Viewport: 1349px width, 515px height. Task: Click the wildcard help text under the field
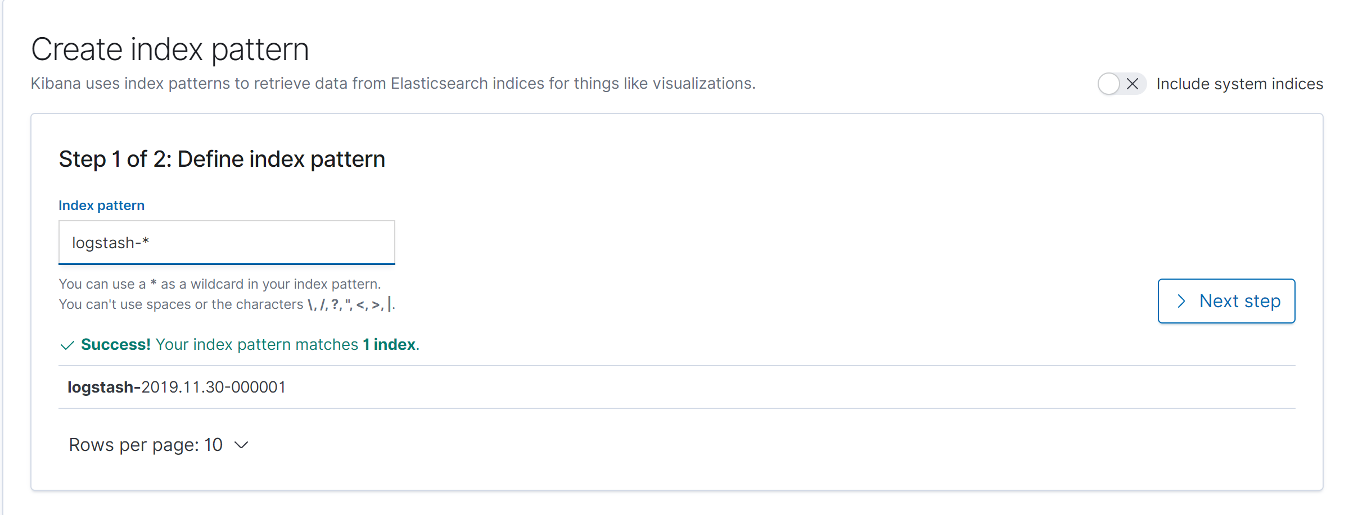point(220,284)
